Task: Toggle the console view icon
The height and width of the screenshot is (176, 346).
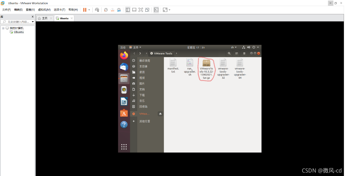Action: [156, 10]
